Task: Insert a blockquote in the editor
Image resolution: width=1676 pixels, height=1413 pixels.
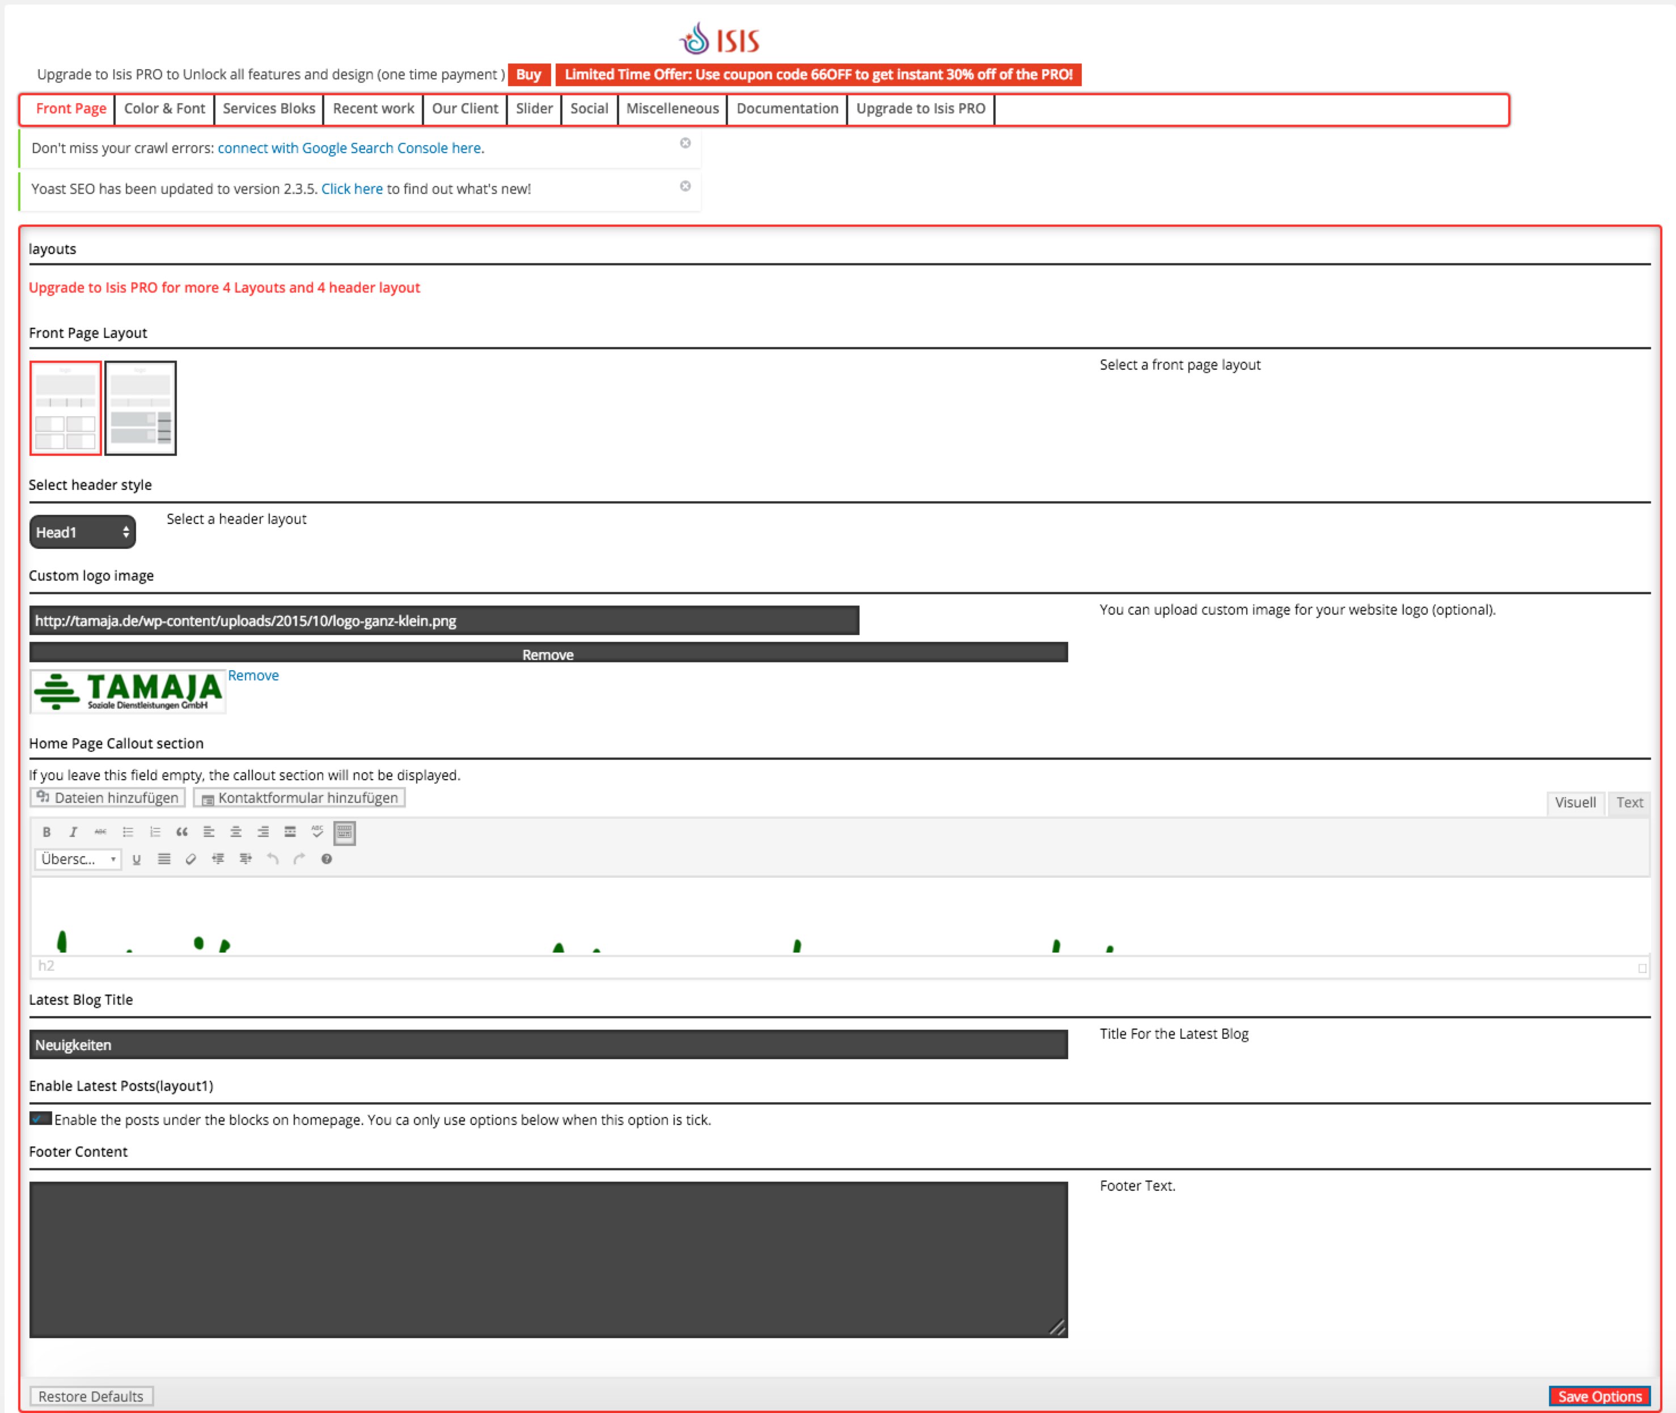Action: 182,831
